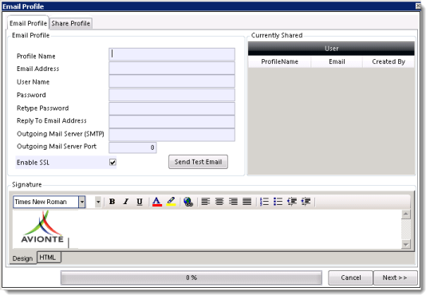
Task: Click Send Test Email button
Action: coord(198,162)
